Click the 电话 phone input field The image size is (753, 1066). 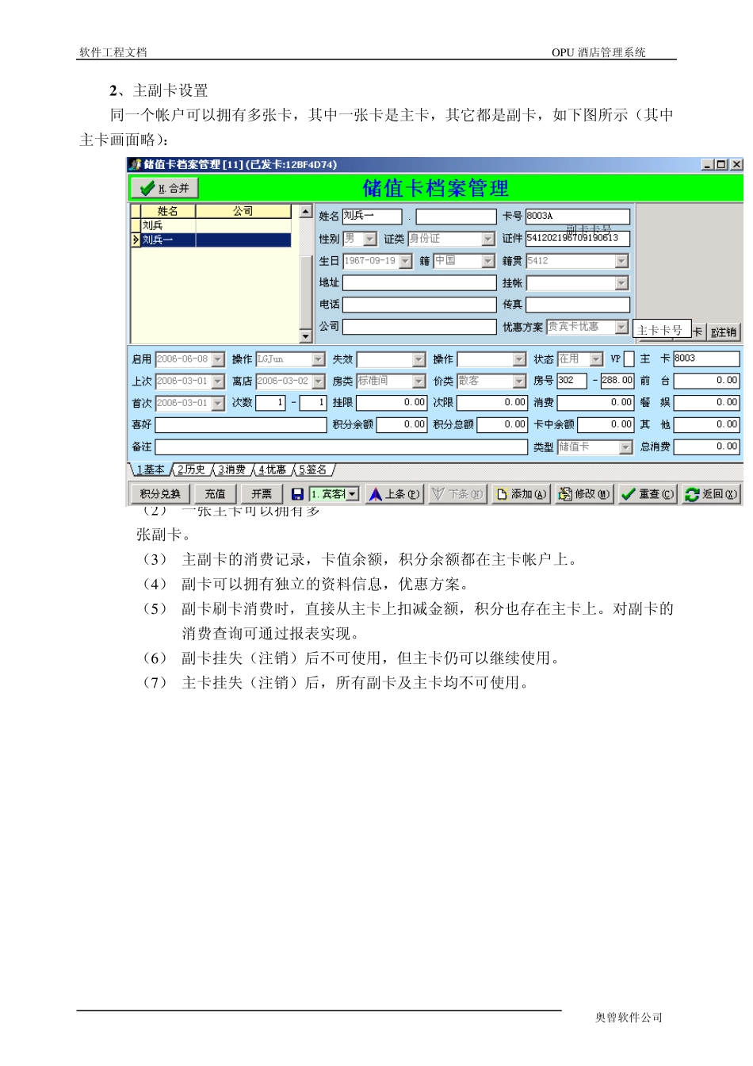click(x=419, y=305)
